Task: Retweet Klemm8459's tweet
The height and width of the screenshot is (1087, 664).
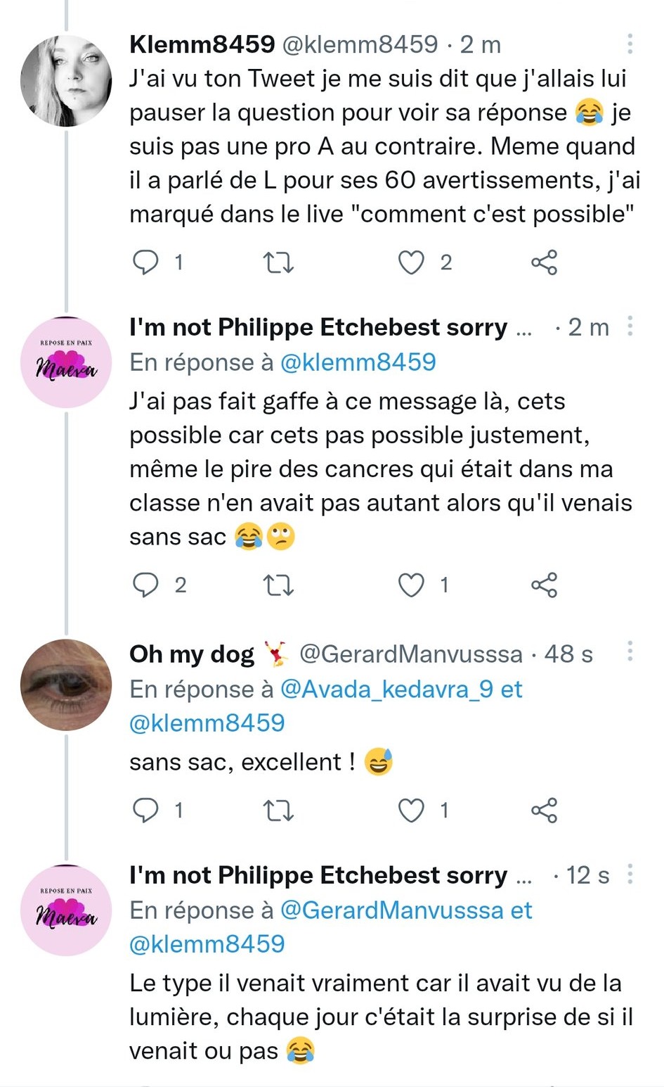Action: (278, 262)
